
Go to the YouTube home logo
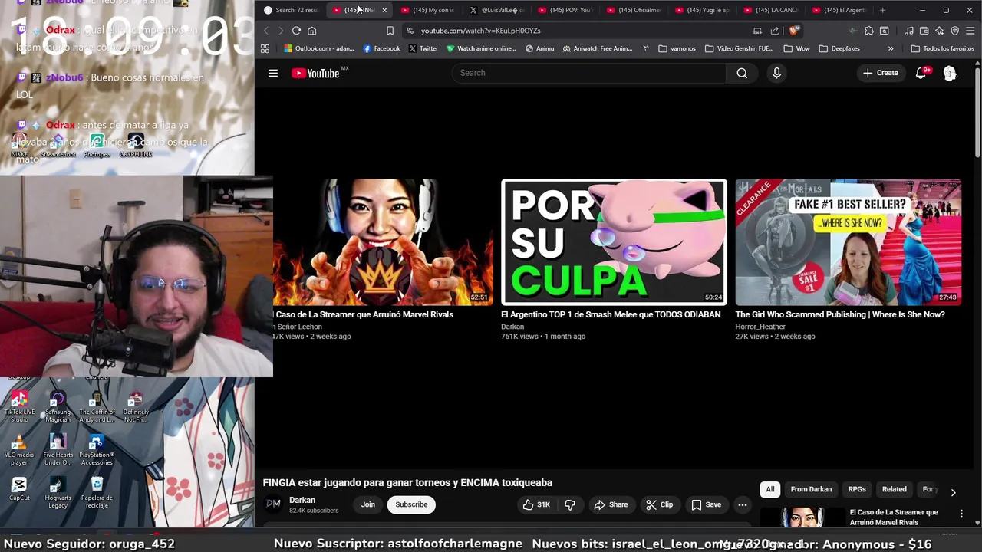315,73
